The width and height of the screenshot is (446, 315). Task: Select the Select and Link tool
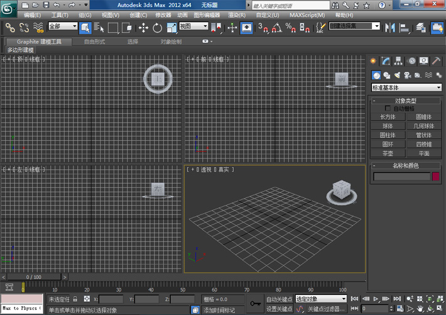[10, 28]
